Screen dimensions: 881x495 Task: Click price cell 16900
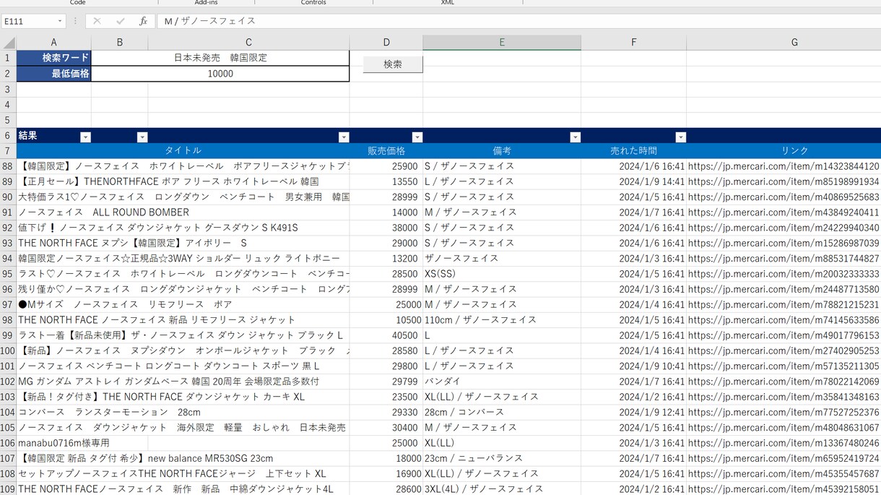click(386, 473)
